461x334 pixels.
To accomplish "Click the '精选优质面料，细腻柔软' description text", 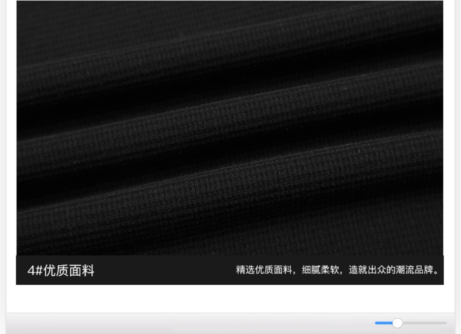I will (x=288, y=270).
